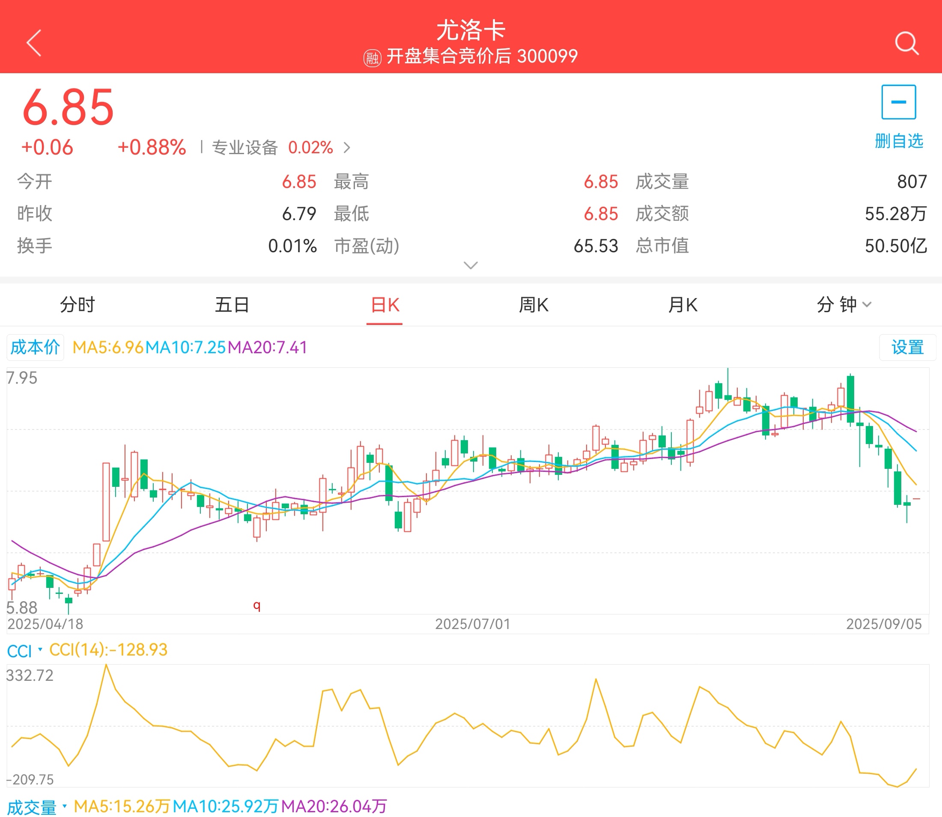Tap the volume MA20:26.04万 label

[x=334, y=806]
